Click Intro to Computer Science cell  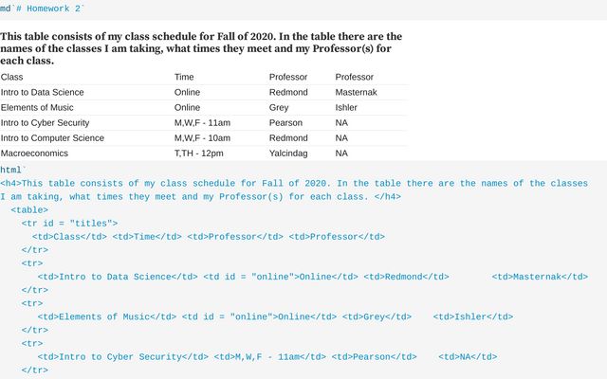click(x=52, y=137)
